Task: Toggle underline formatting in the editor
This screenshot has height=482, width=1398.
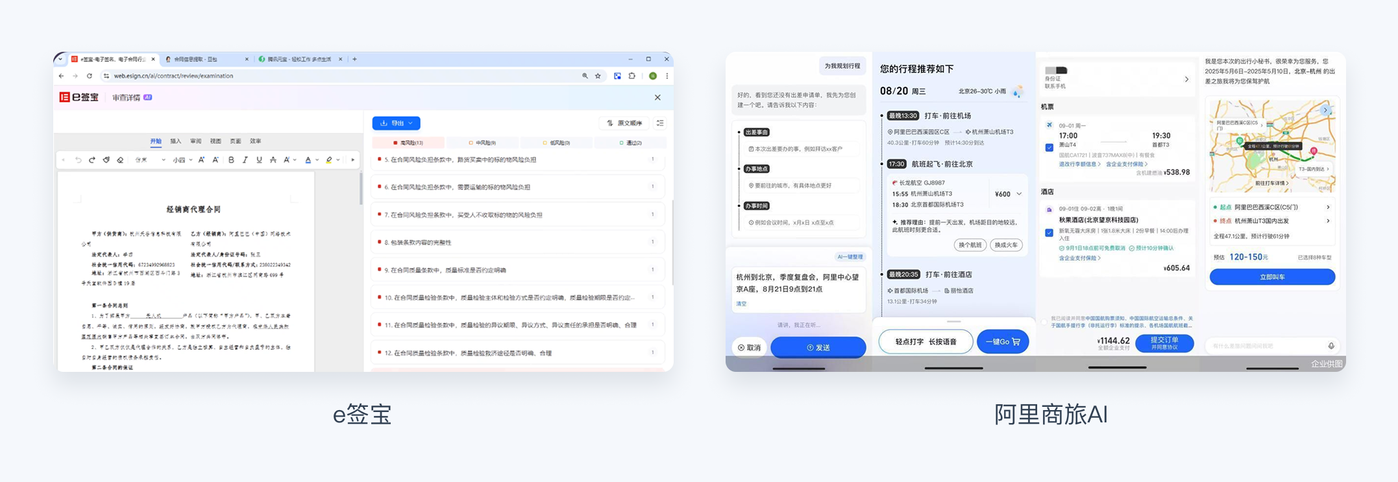Action: pyautogui.click(x=259, y=160)
